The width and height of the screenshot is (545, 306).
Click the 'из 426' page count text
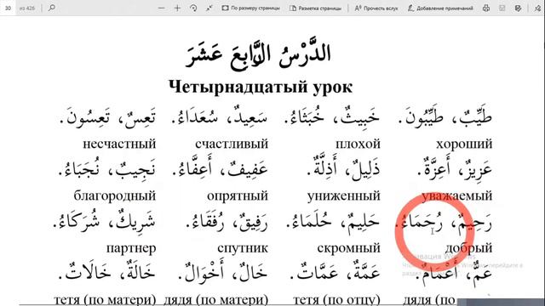(27, 8)
